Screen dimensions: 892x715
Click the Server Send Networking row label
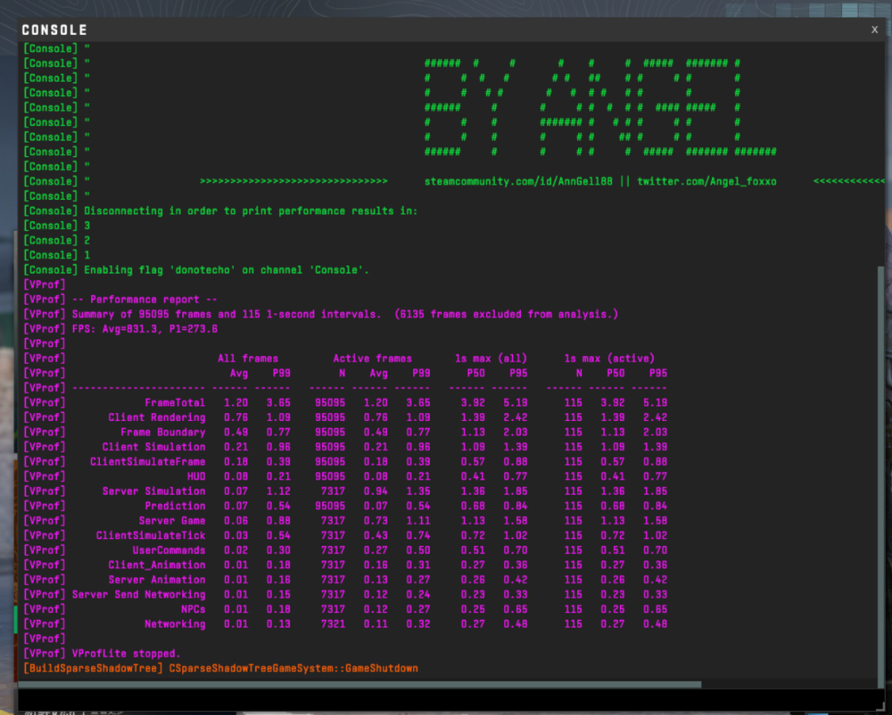click(138, 595)
